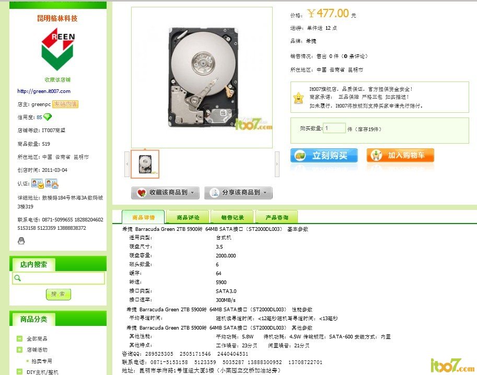This screenshot has width=477, height=375.
Task: Click the GREEN store logo image
Action: point(58,49)
